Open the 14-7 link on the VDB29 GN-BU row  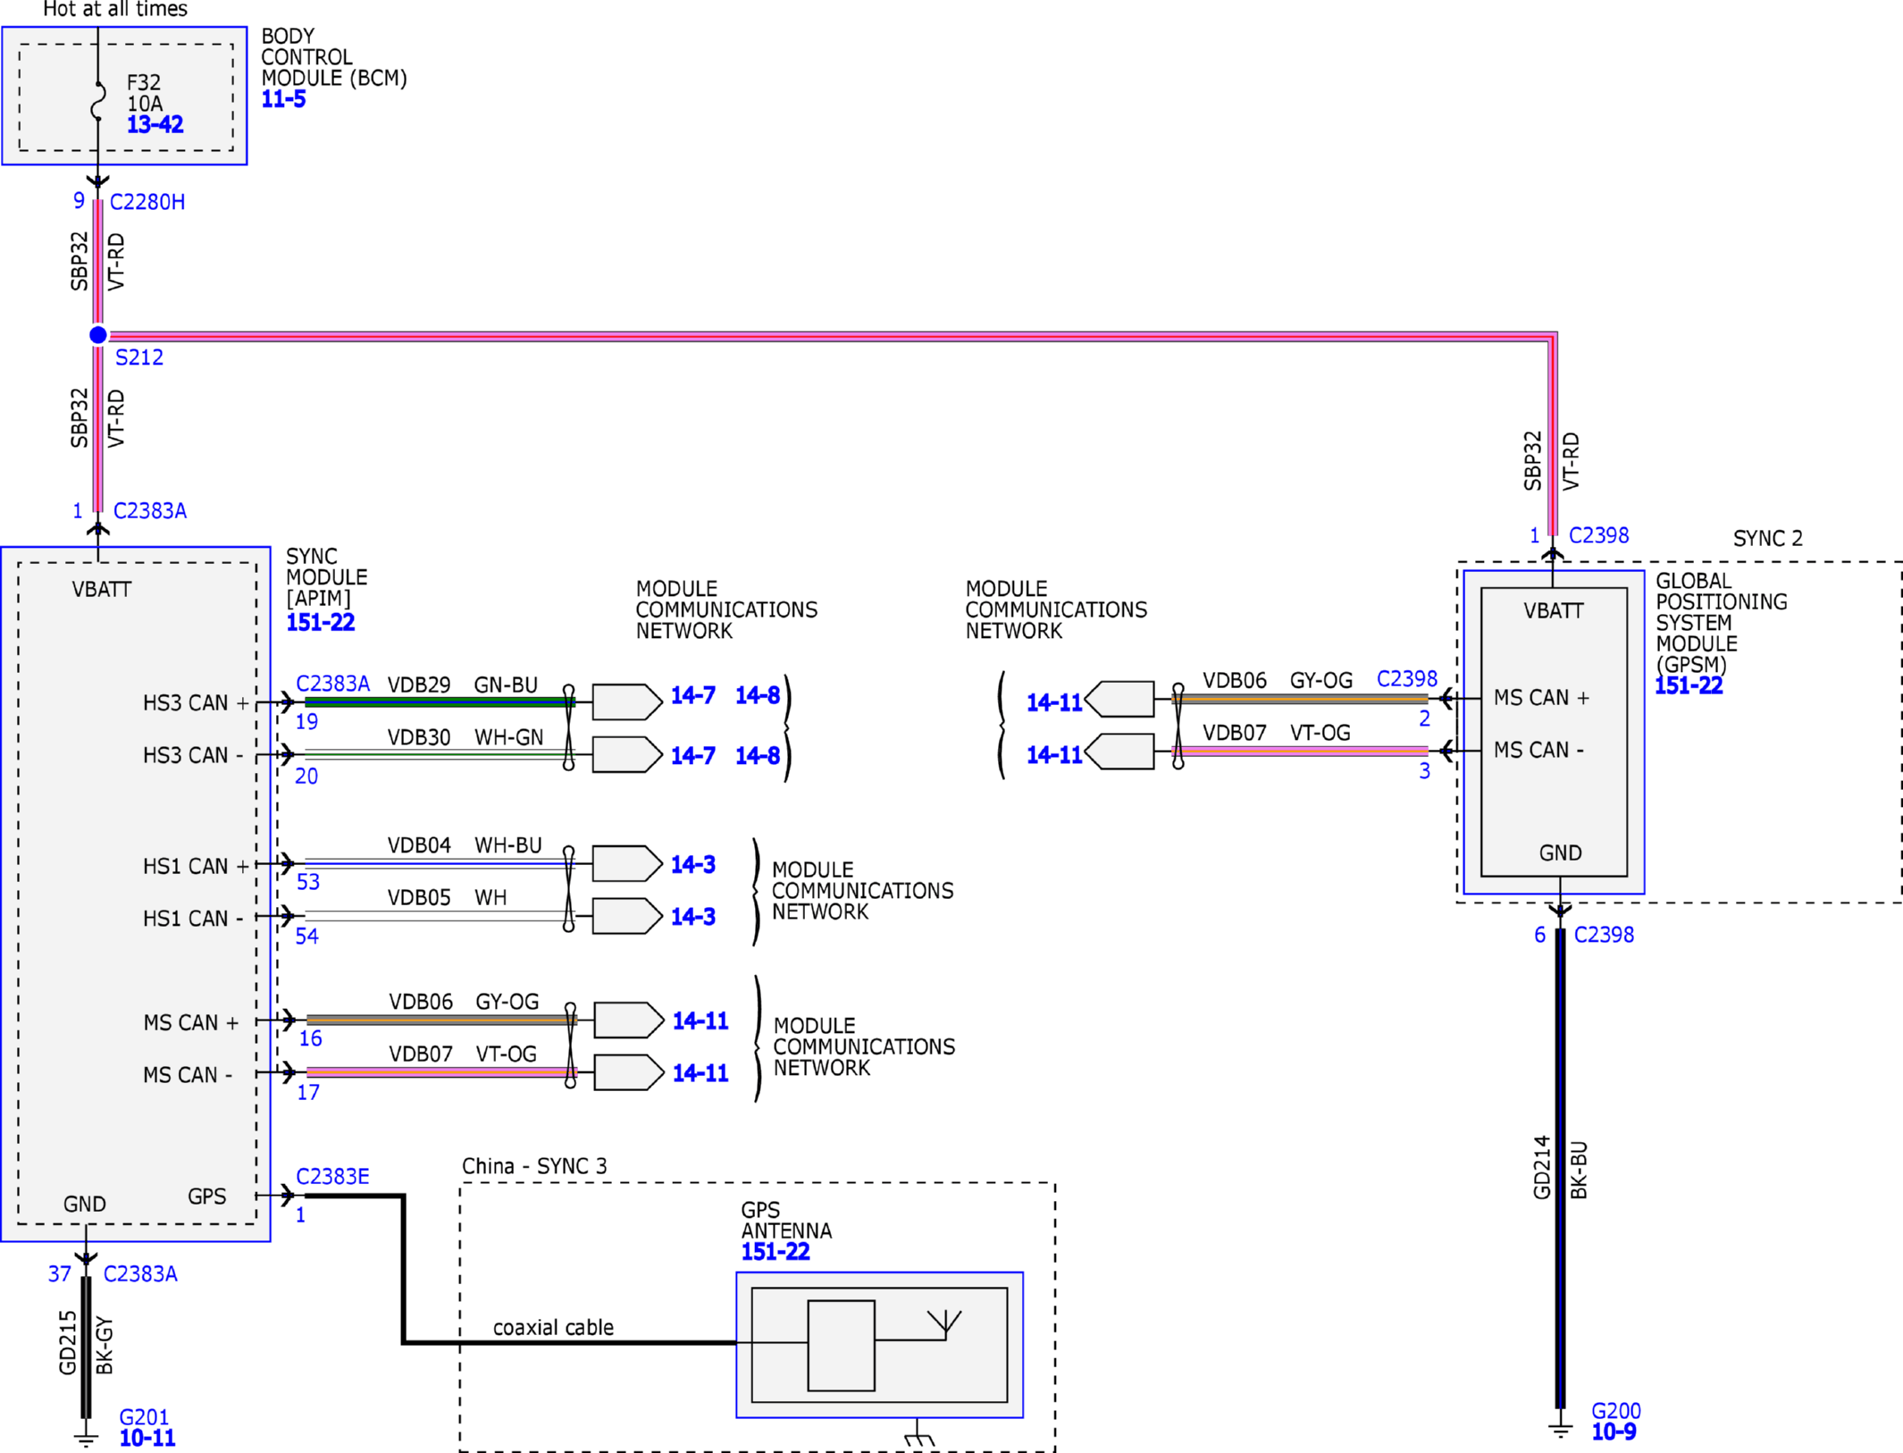(693, 695)
